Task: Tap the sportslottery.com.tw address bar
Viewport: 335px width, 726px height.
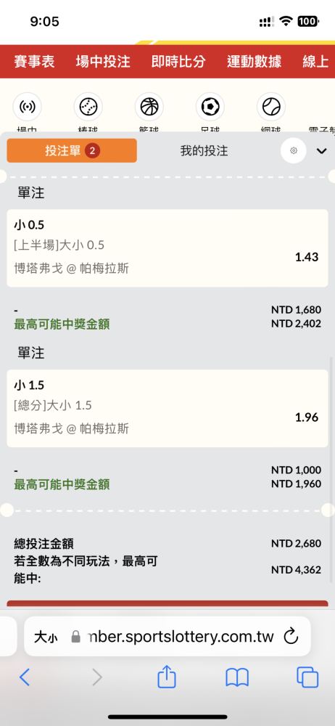Action: coord(167,637)
